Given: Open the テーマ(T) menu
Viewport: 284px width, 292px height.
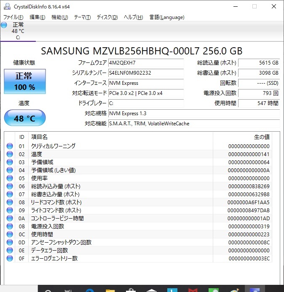Looking at the screenshot, I should coord(83,17).
